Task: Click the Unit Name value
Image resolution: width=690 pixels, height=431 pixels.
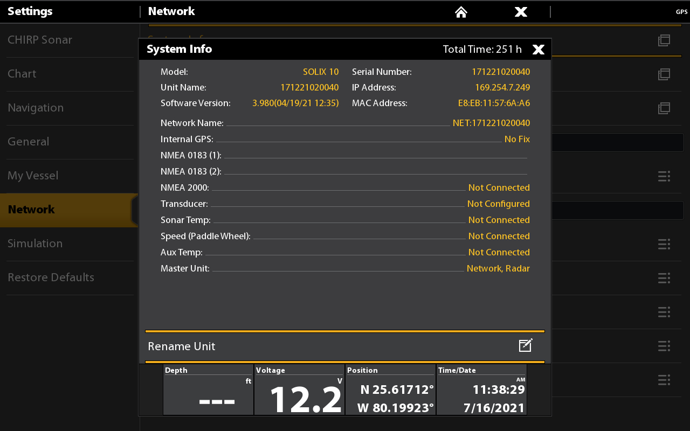Action: point(309,87)
